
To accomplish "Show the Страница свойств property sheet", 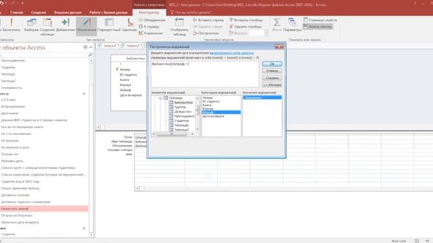I will click(320, 20).
